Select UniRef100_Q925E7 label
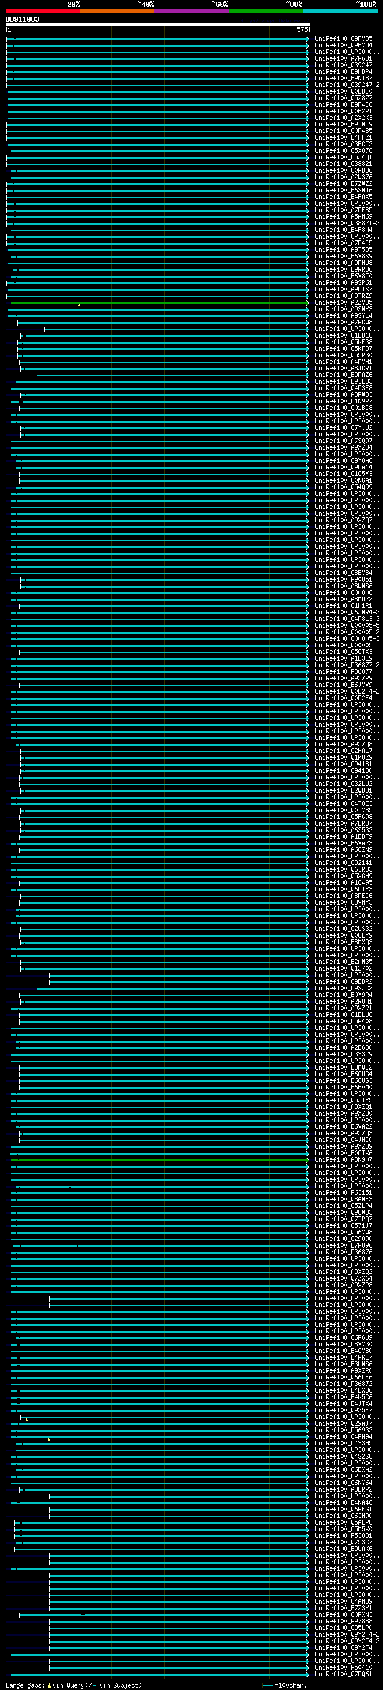Viewport: 383px width, 1690px height. click(x=344, y=1410)
